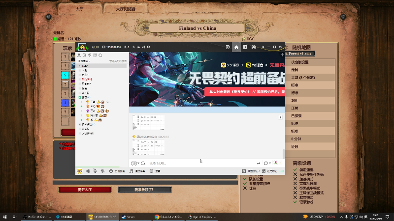Click the blue player color box 1
This screenshot has width=394, height=221.
coord(65,103)
